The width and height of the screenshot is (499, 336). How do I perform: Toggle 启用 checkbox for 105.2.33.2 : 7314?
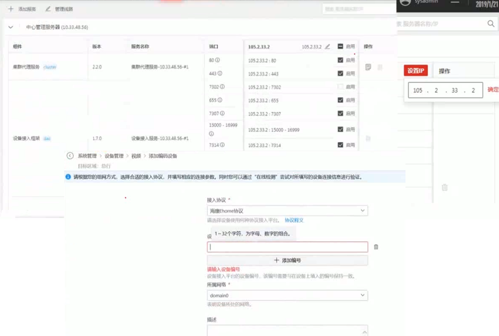(340, 145)
